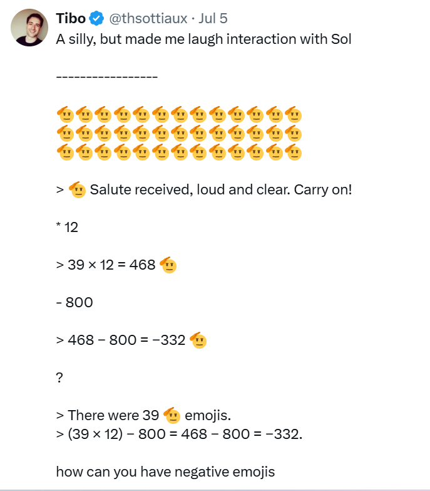This screenshot has height=491, width=430.
Task: Click the '- 800' line
Action: pyautogui.click(x=74, y=302)
